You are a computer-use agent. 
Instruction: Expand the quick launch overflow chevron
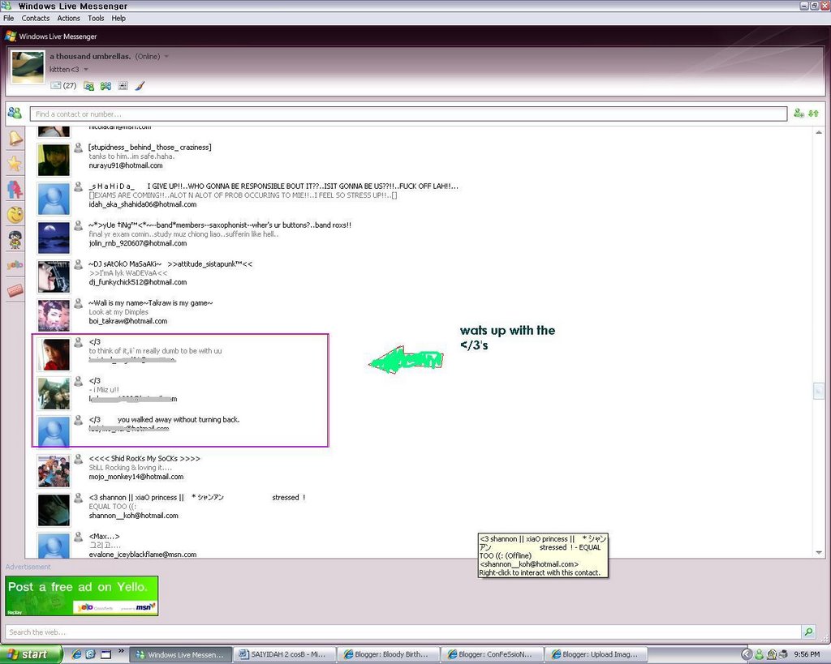121,651
